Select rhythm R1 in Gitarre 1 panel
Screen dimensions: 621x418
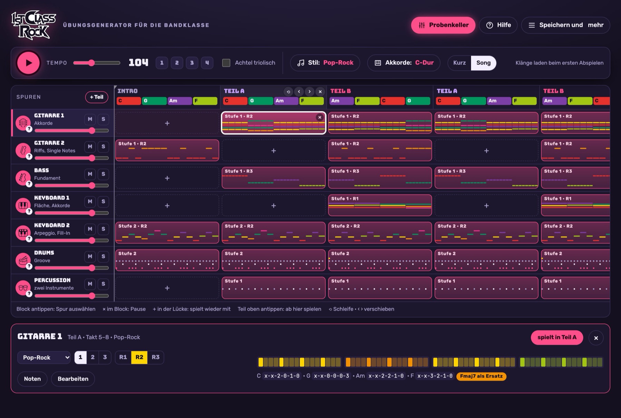pyautogui.click(x=123, y=357)
